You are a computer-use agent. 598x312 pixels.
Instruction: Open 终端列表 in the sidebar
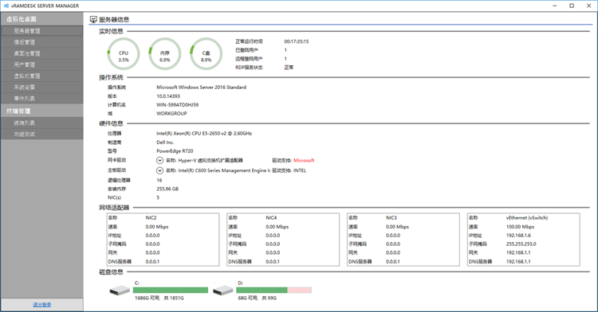[42, 123]
